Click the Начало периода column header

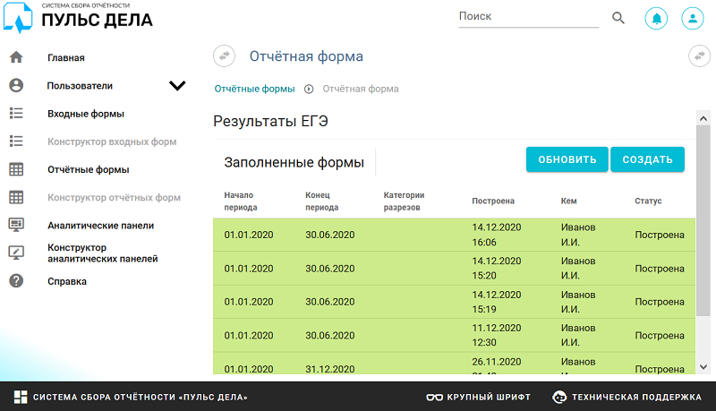pos(241,201)
